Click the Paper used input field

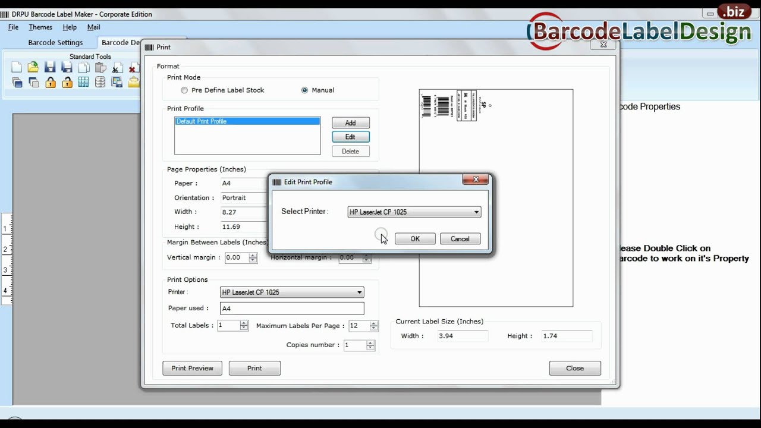(292, 309)
